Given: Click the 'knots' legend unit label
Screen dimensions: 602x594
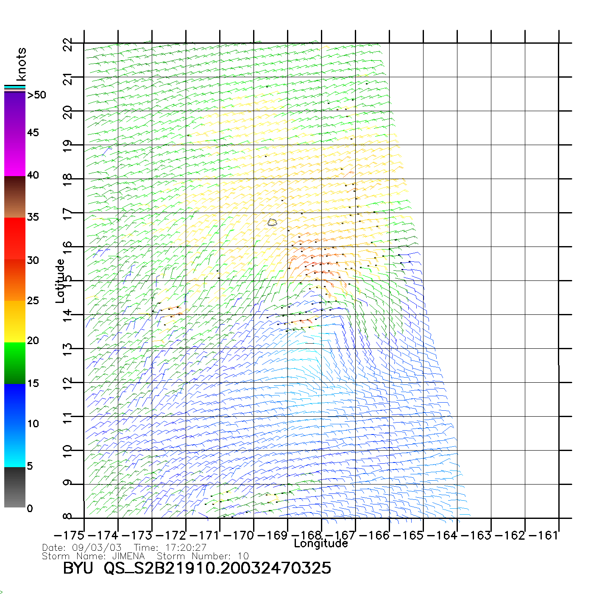Looking at the screenshot, I should click(21, 64).
